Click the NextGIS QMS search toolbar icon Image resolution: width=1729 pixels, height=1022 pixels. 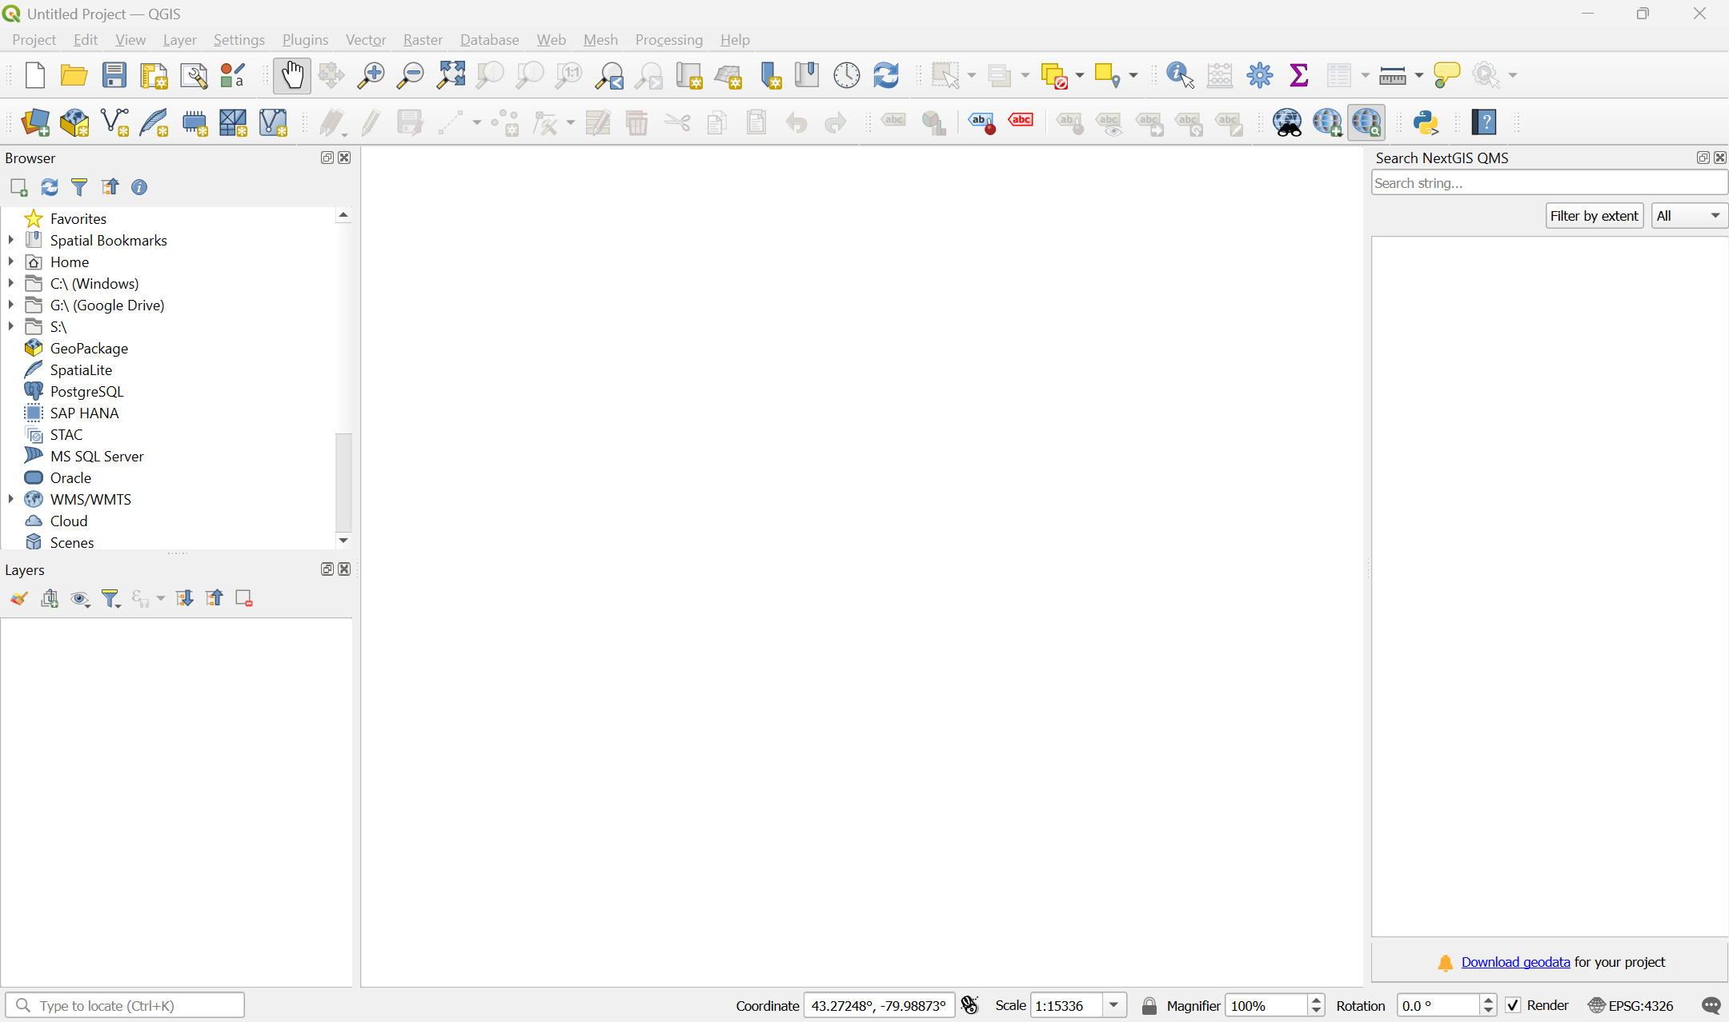coord(1367,122)
